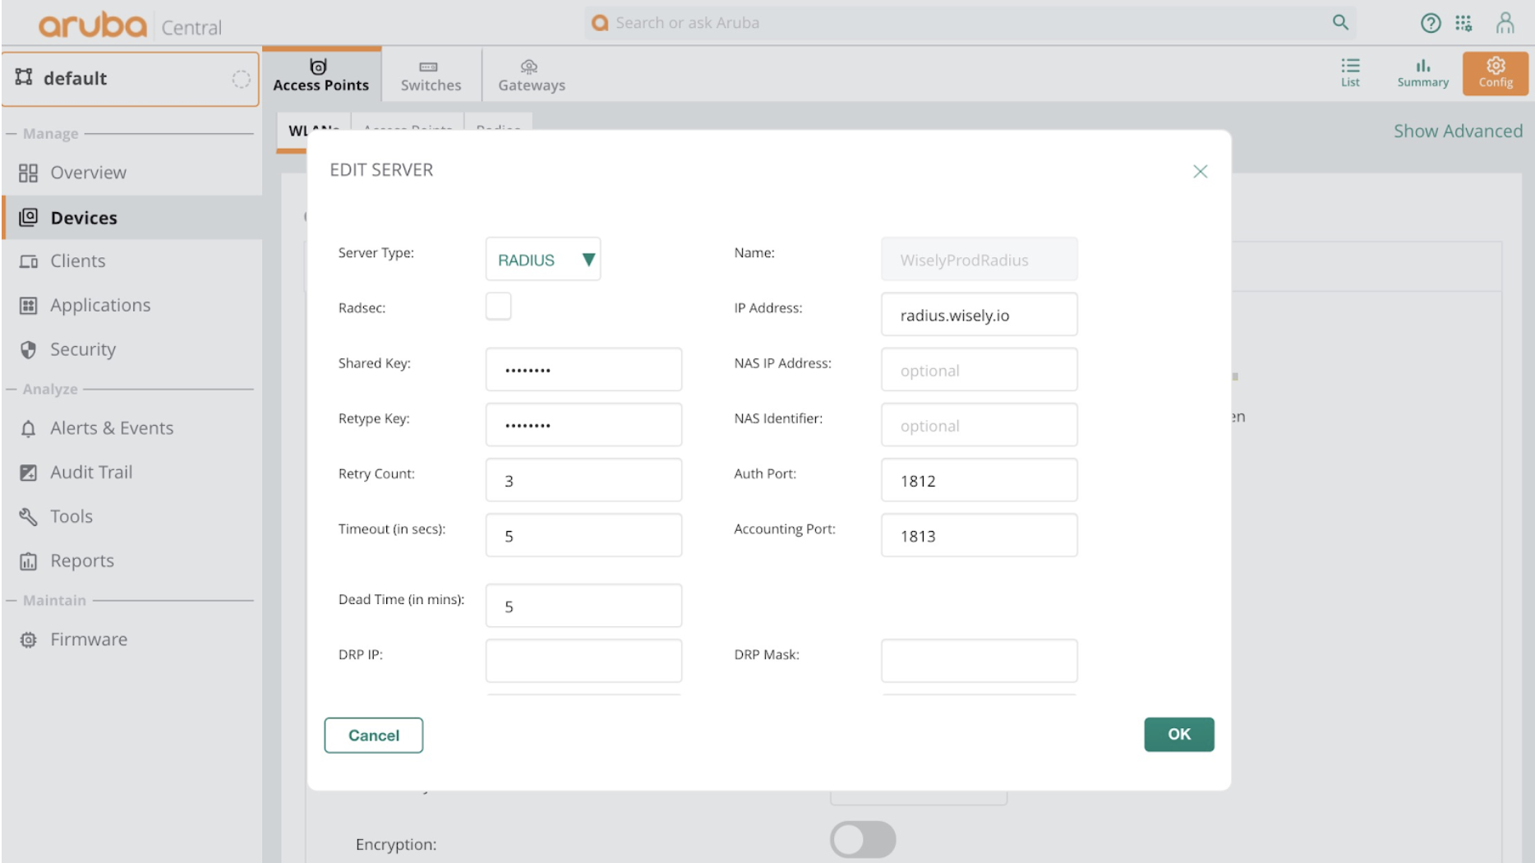Viewport: 1535px width, 863px height.
Task: Expand the Server Type RADIUS dropdown
Action: (x=543, y=259)
